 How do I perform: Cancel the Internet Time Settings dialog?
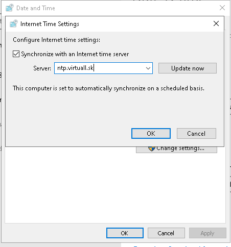pyautogui.click(x=196, y=133)
